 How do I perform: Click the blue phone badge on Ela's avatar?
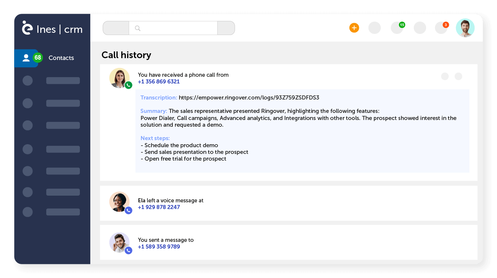pos(128,210)
